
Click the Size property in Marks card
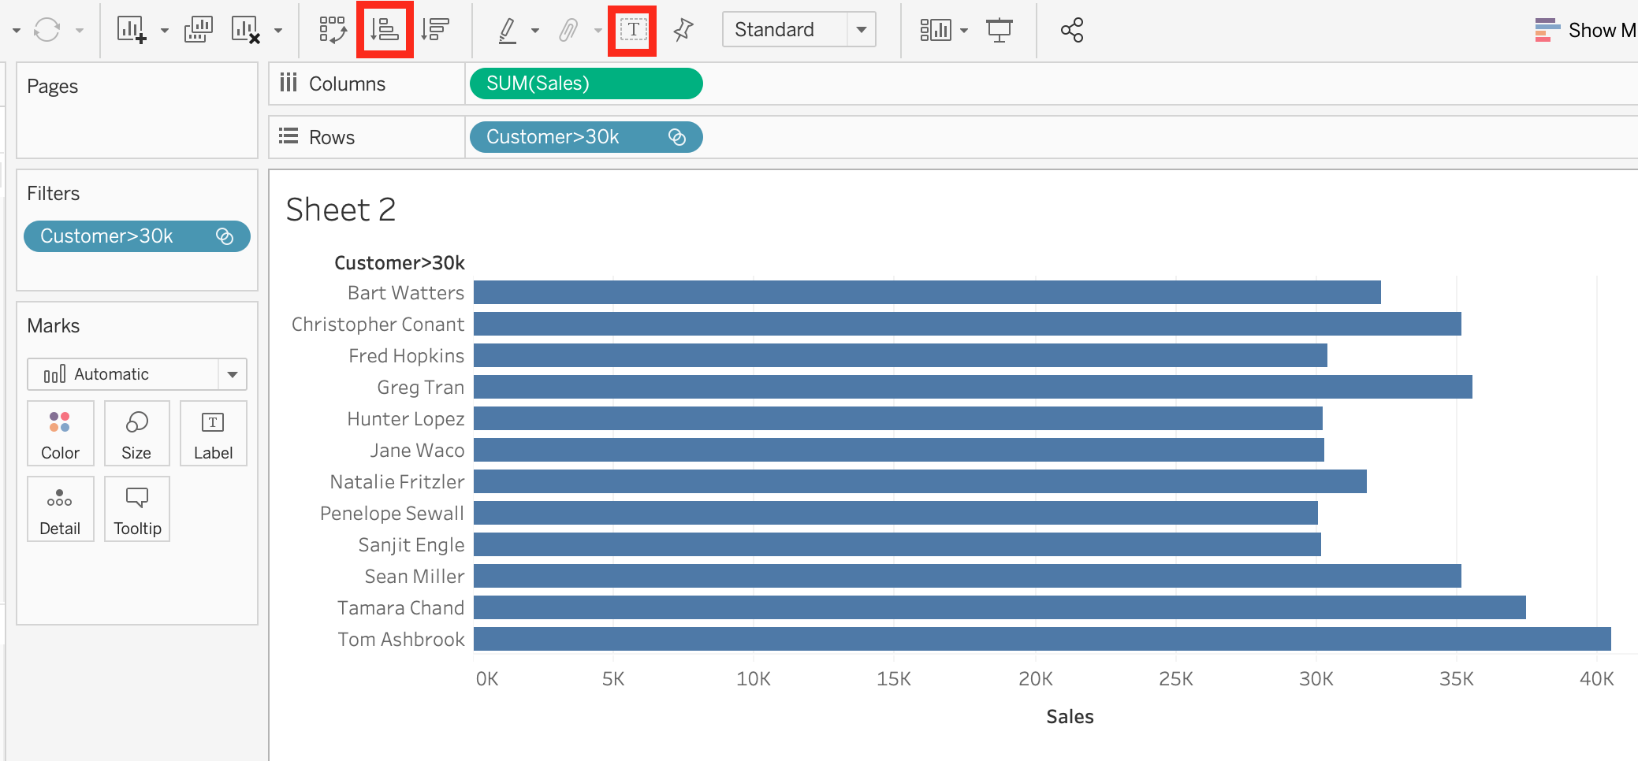[136, 433]
